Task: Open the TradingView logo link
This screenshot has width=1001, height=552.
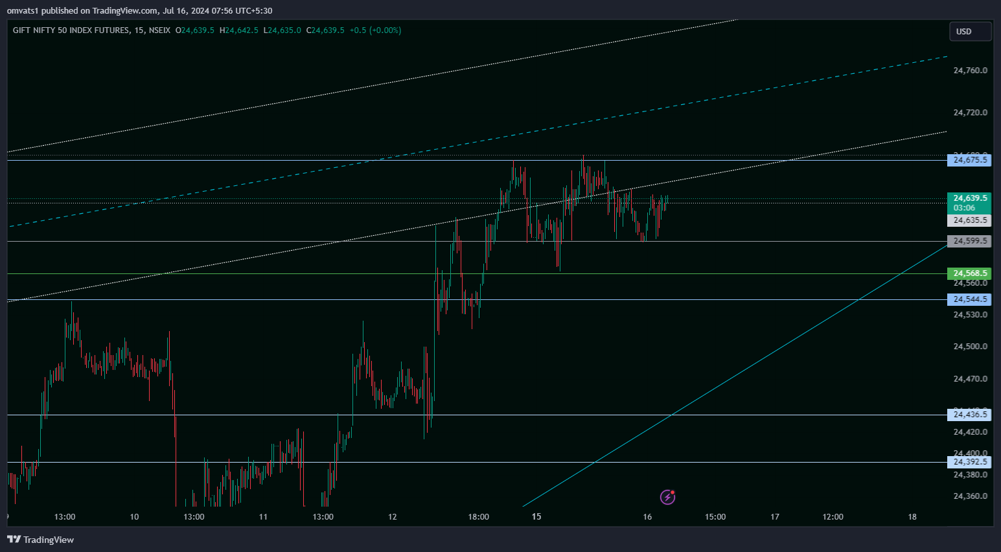Action: (40, 540)
